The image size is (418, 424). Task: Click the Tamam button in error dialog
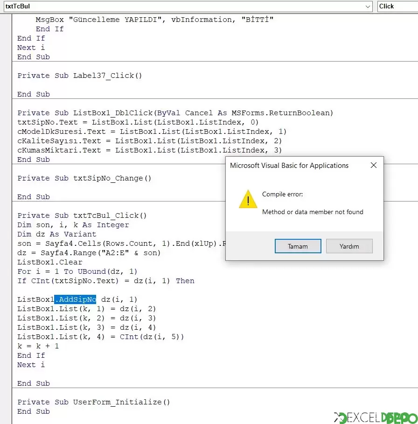click(x=298, y=246)
